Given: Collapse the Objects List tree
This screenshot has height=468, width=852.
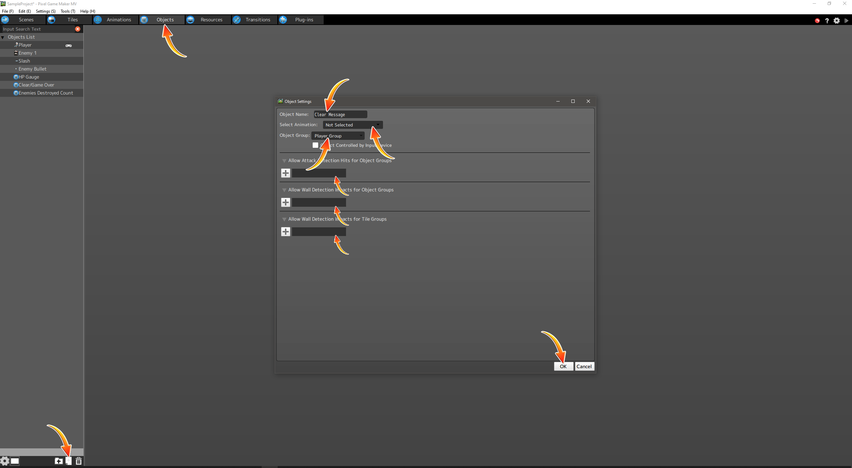Looking at the screenshot, I should click(x=3, y=37).
